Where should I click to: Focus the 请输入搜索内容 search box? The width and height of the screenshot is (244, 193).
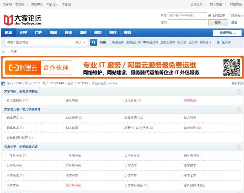(x=39, y=42)
